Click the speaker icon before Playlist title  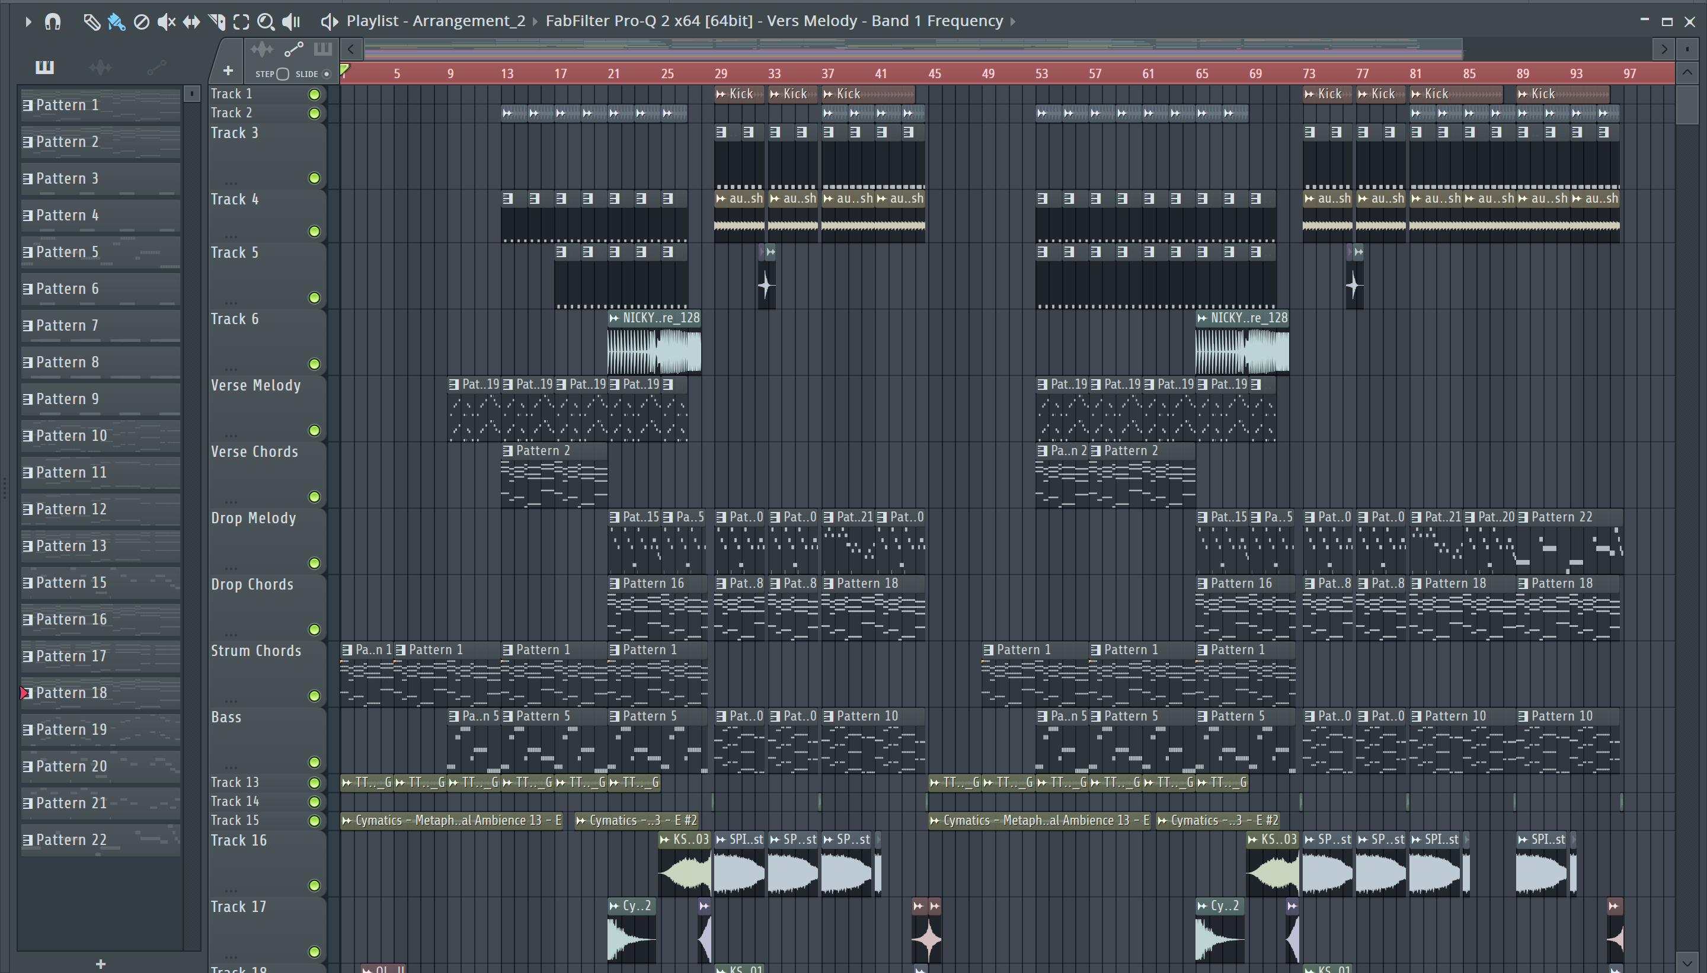point(329,21)
